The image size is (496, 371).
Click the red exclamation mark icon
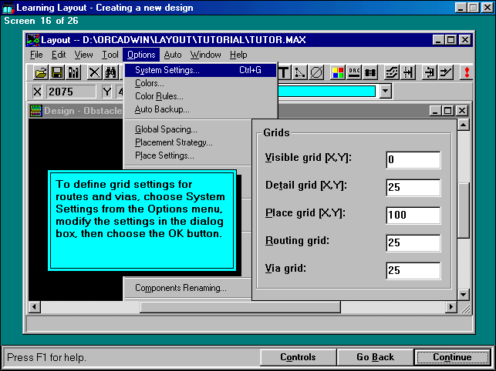click(467, 72)
